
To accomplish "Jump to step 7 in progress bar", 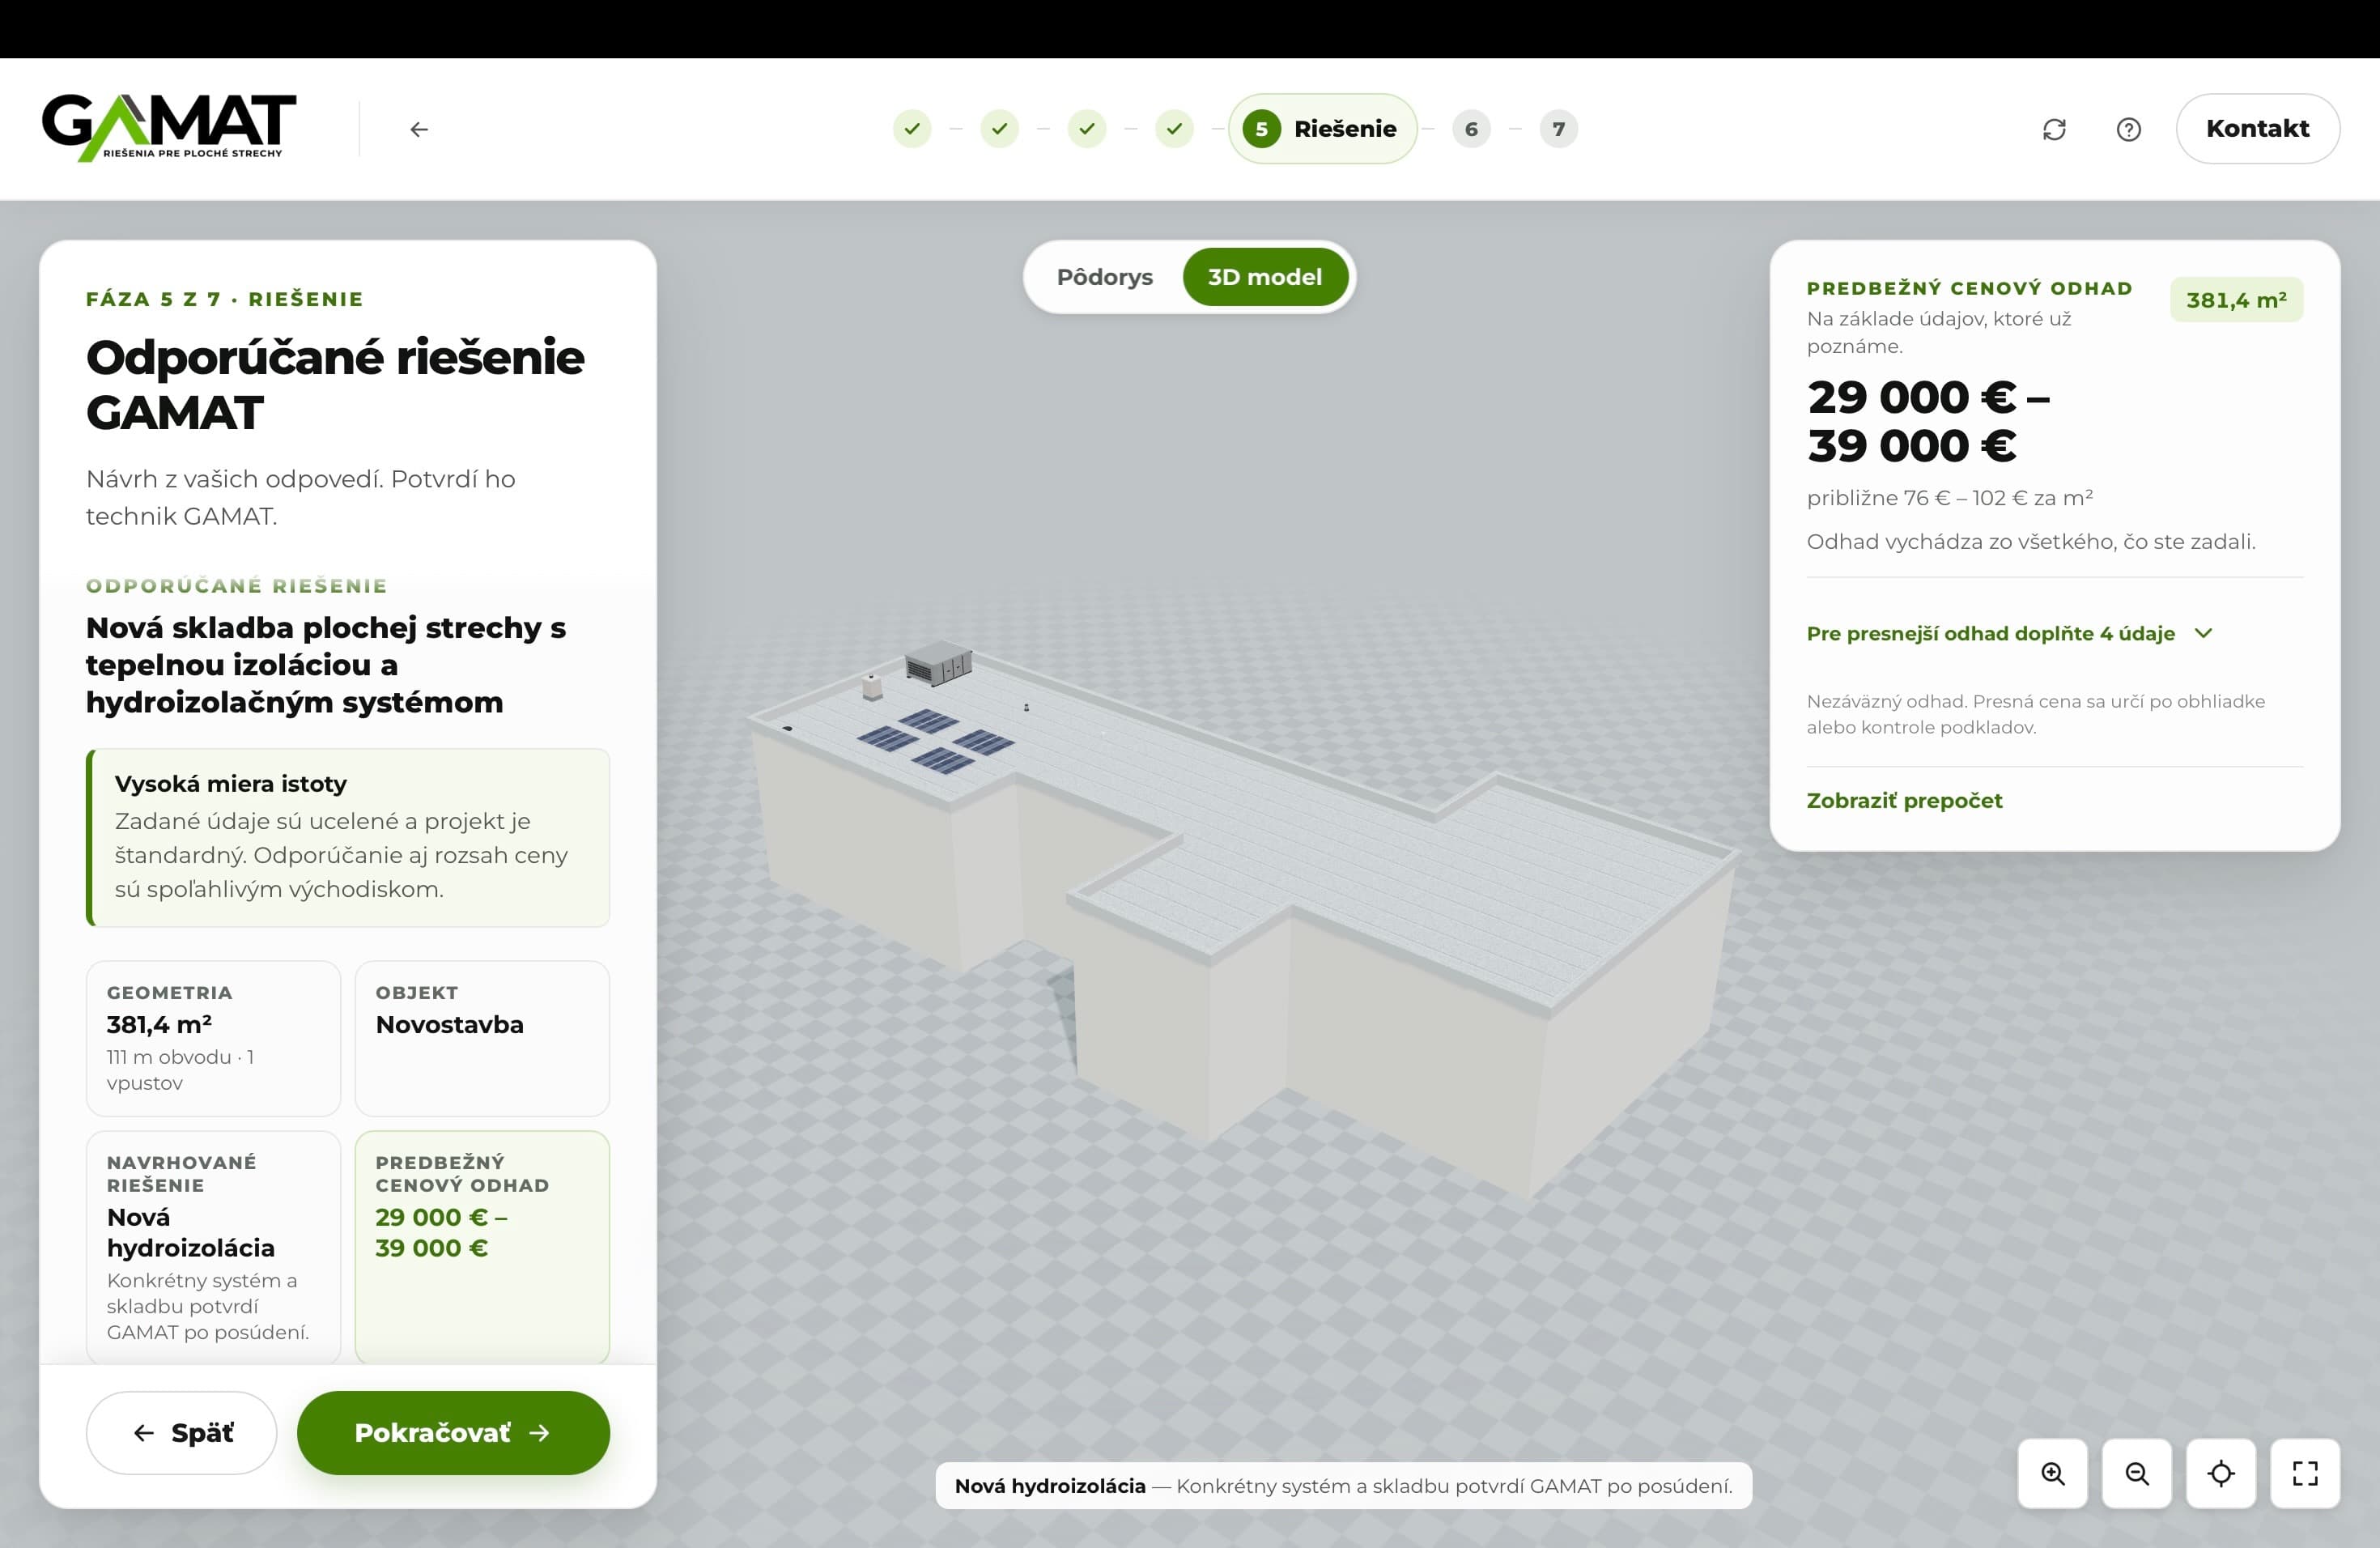I will pyautogui.click(x=1558, y=129).
